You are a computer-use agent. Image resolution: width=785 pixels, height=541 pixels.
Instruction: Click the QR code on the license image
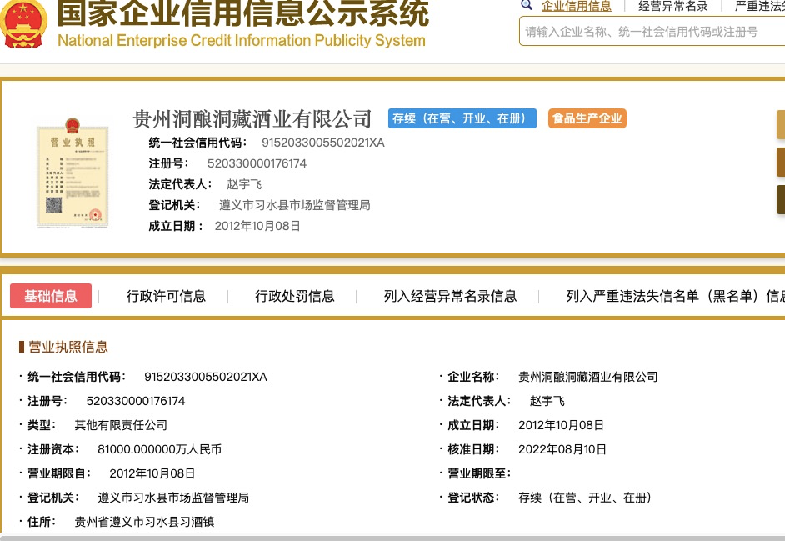pyautogui.click(x=55, y=204)
